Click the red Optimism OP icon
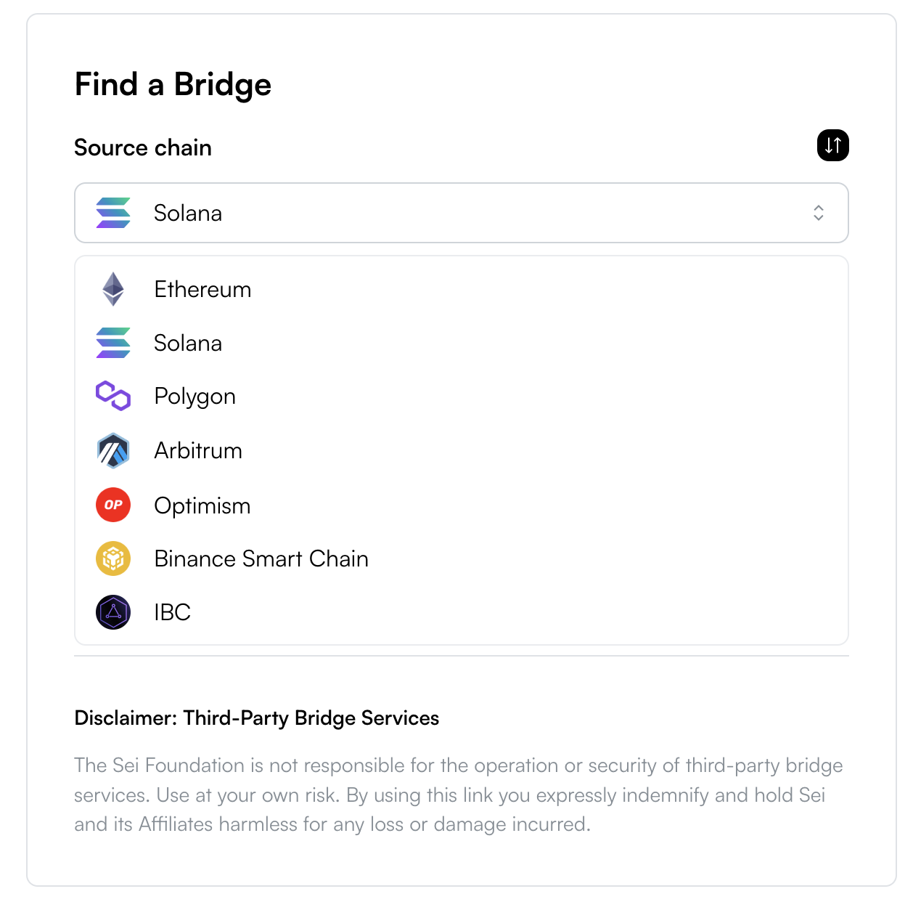Screen dimensions: 913x902 [113, 505]
